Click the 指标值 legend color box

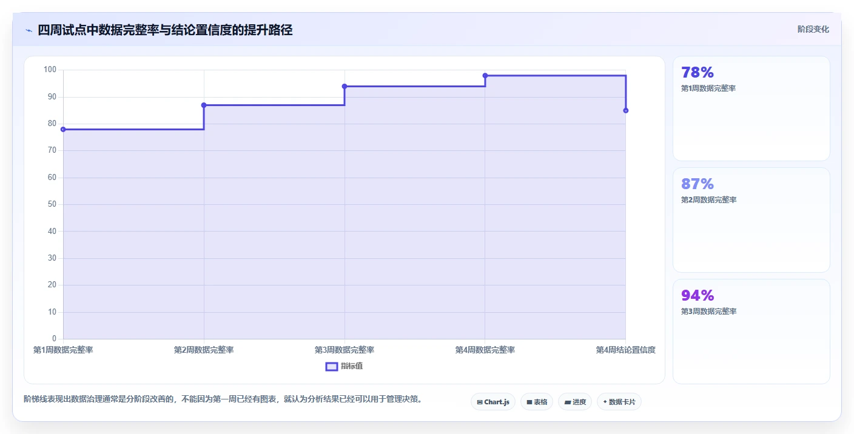(x=332, y=366)
